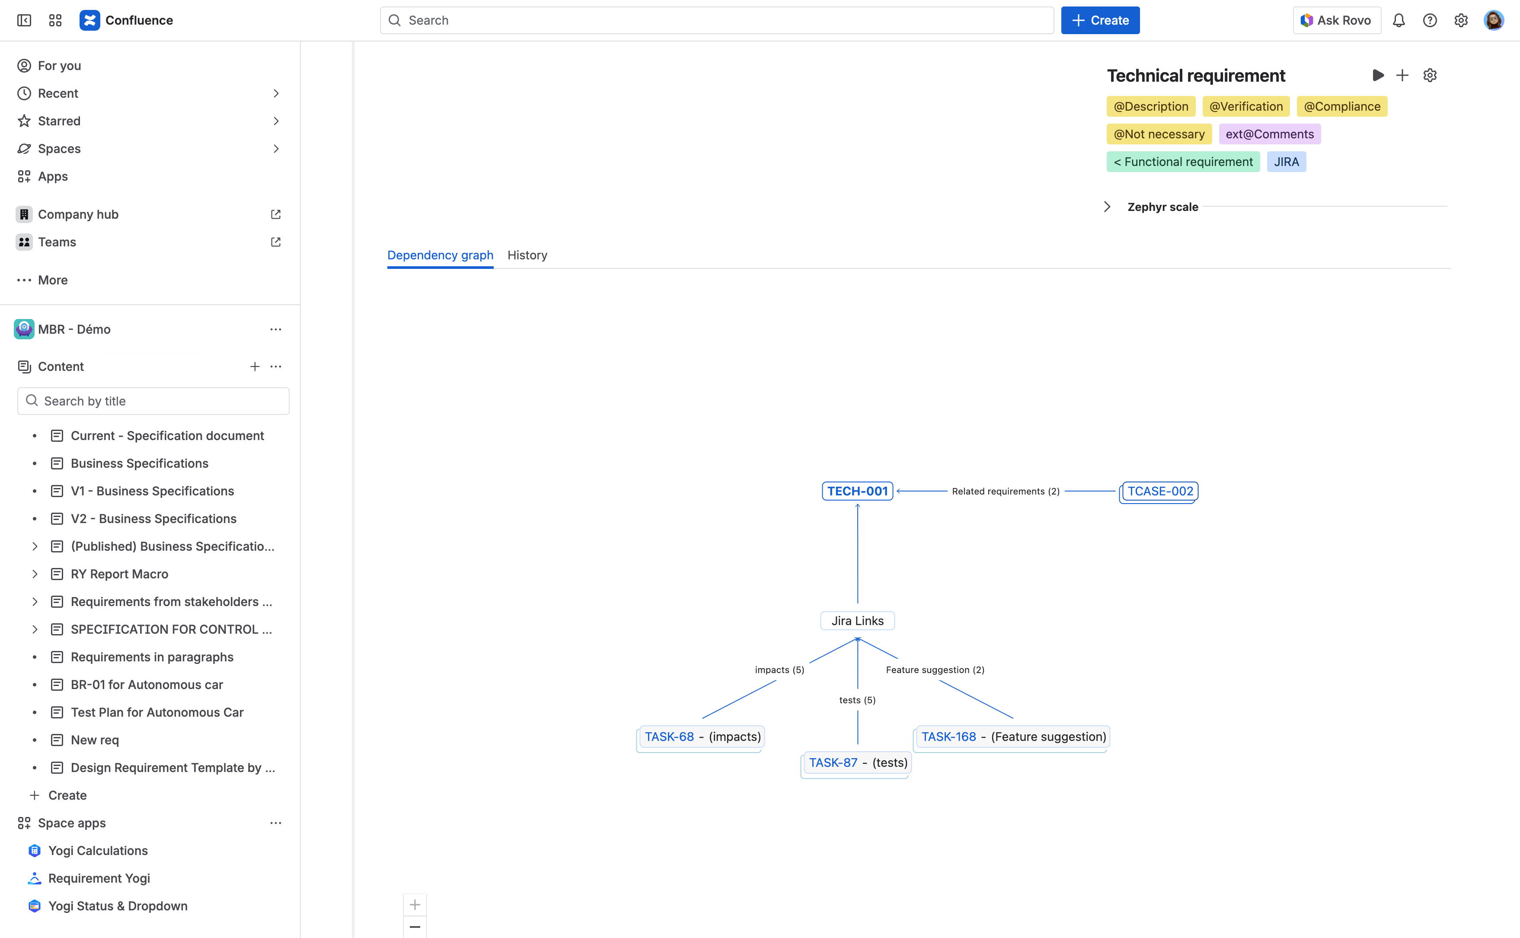
Task: Open Technical requirement settings gear
Action: (x=1430, y=75)
